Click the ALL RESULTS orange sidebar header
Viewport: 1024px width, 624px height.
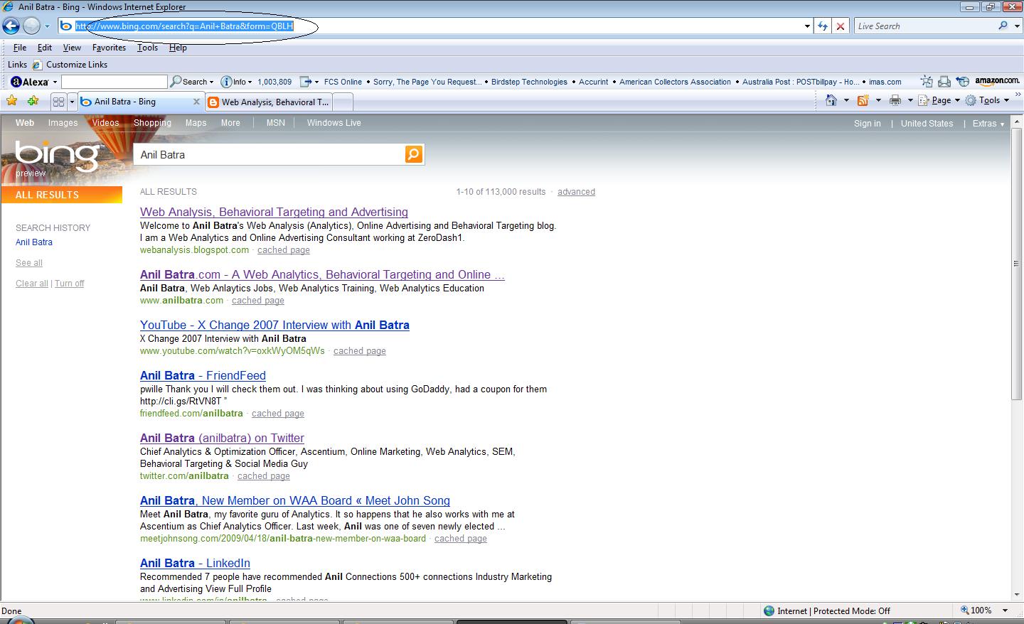pyautogui.click(x=62, y=195)
